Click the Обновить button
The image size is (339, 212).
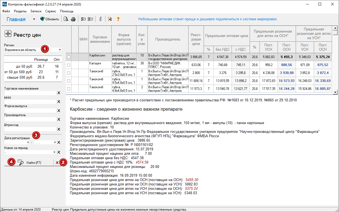(x=50, y=19)
